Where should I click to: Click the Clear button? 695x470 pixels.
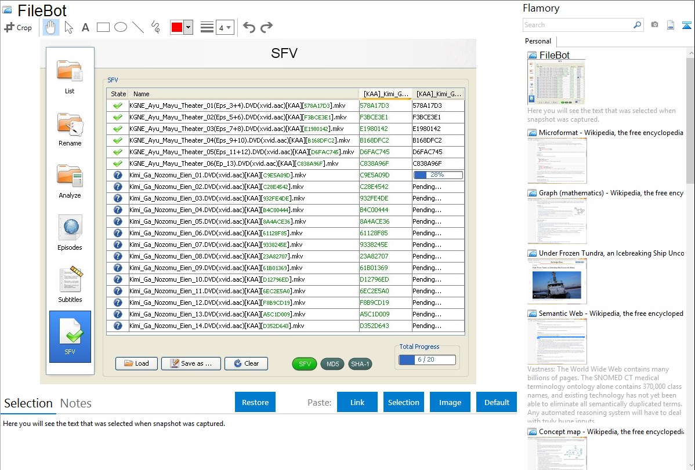pyautogui.click(x=247, y=364)
